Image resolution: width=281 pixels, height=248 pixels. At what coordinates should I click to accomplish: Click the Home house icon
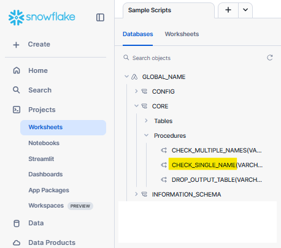(17, 70)
